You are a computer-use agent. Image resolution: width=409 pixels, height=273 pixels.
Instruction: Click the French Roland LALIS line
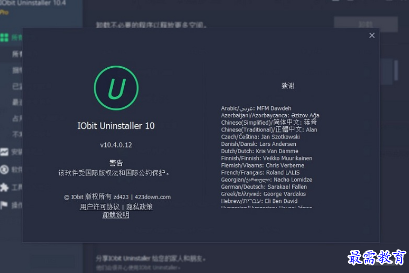[260, 172]
